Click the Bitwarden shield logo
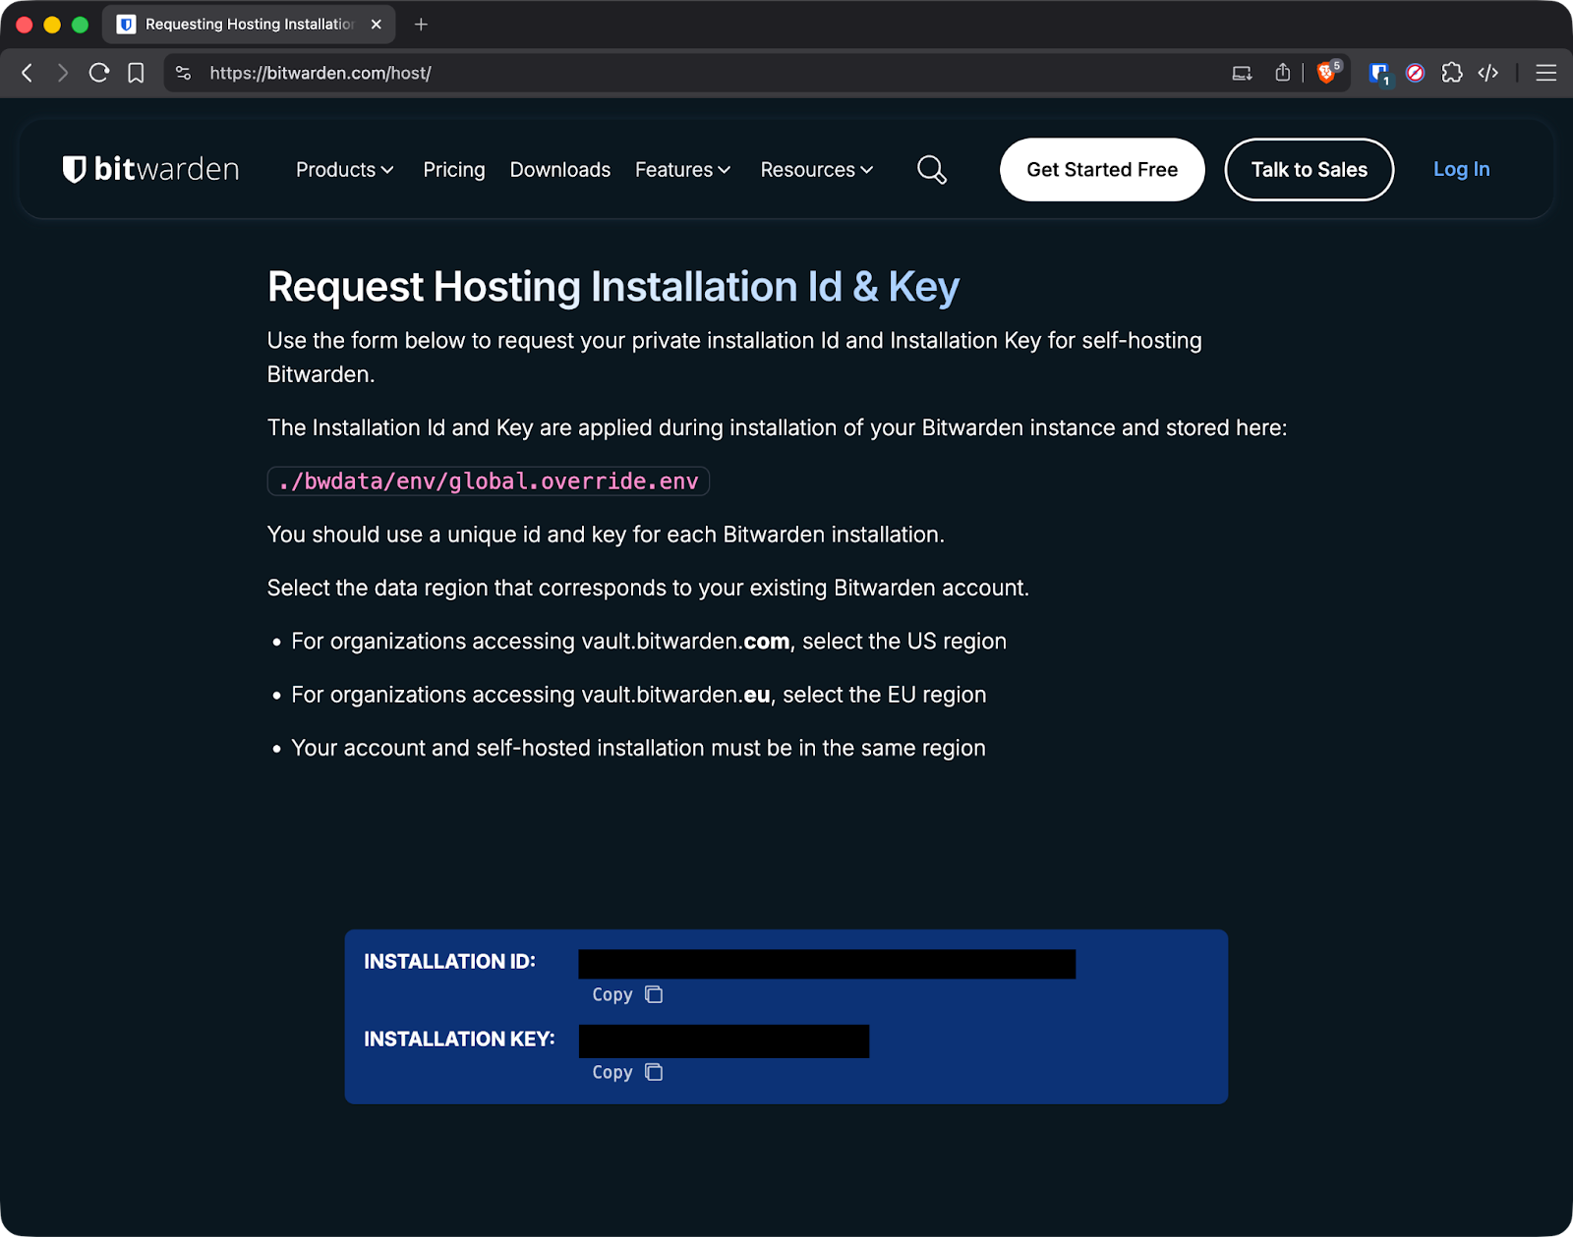1573x1237 pixels. point(73,168)
